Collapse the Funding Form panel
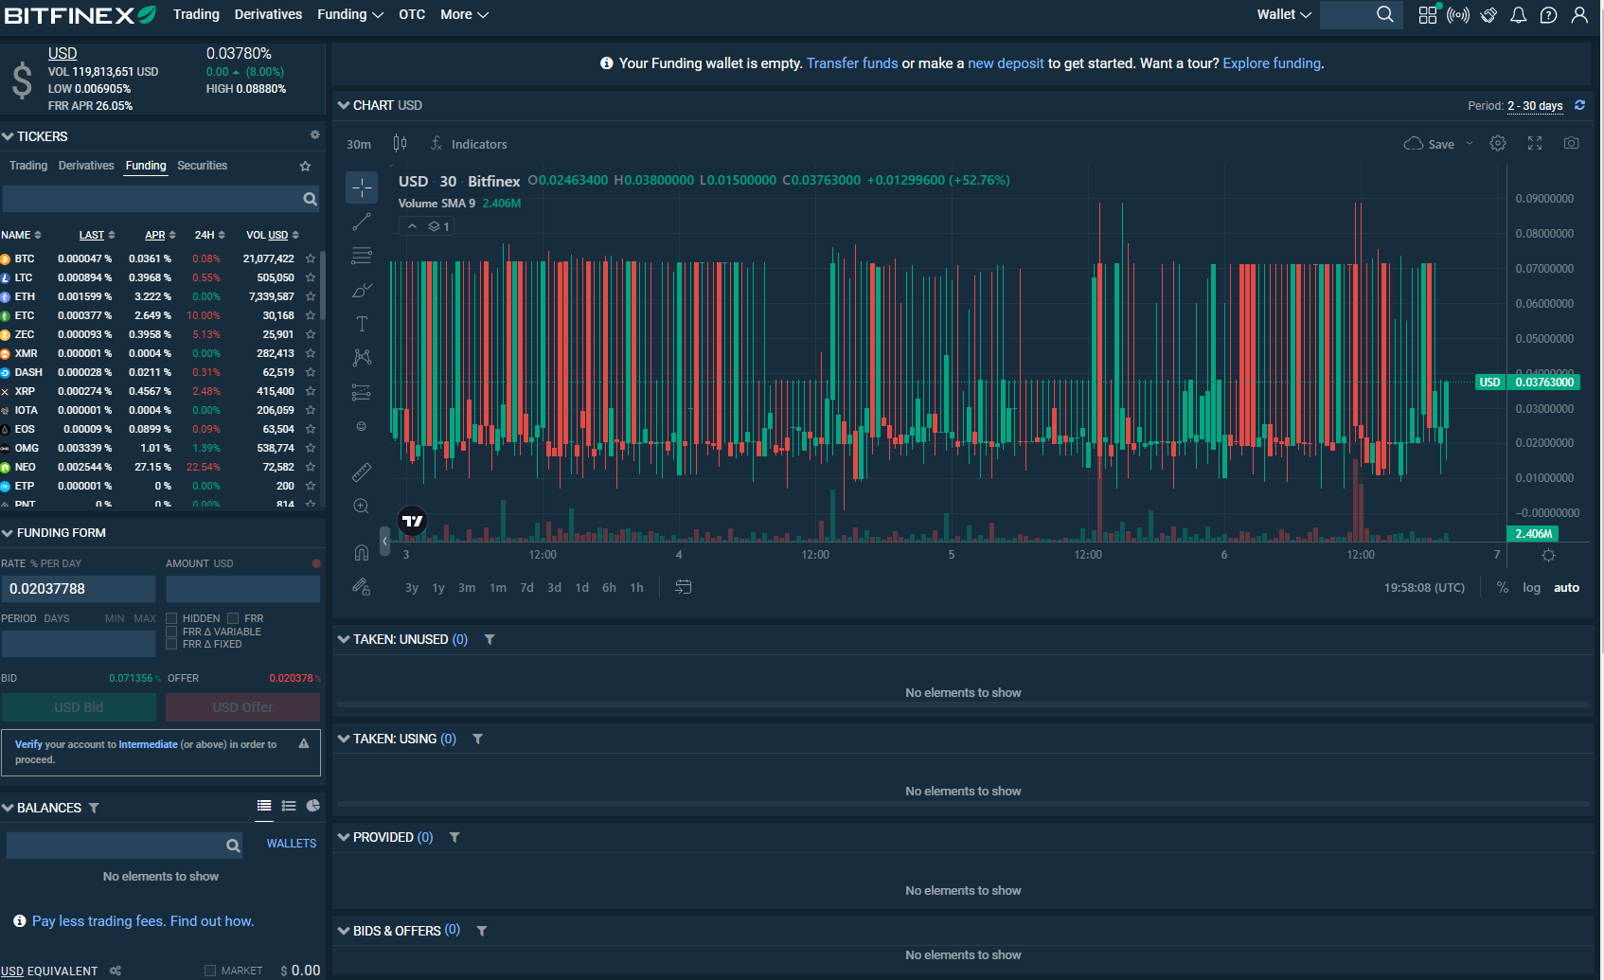 (x=8, y=533)
